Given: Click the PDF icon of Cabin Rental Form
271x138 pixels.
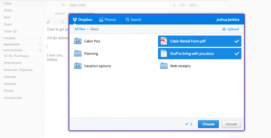Looking at the screenshot, I should point(164,41).
